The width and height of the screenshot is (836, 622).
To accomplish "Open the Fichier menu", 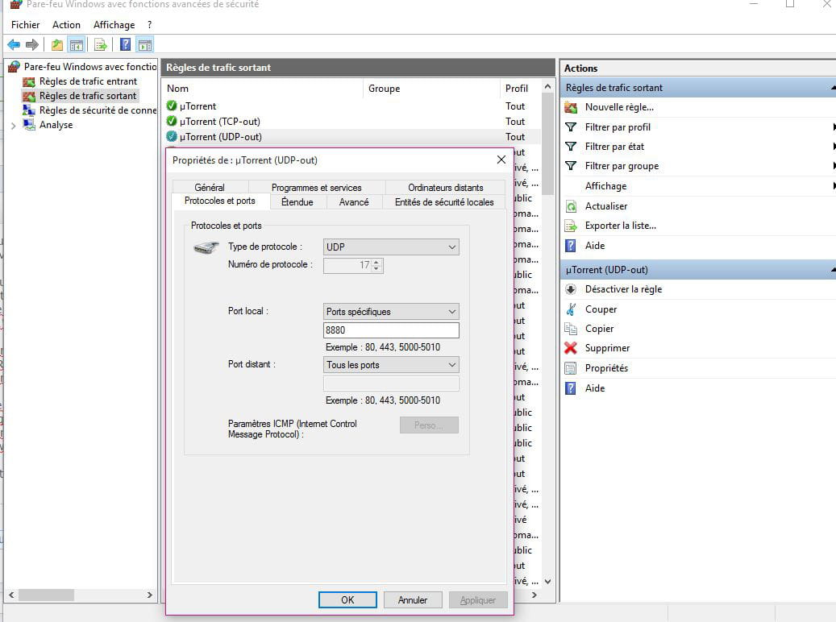I will (25, 24).
